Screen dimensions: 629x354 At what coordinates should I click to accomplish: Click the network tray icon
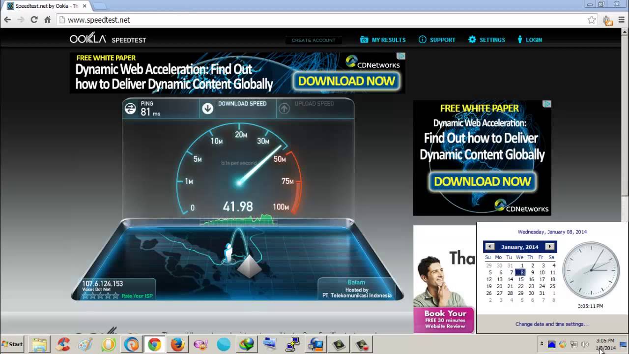pyautogui.click(x=573, y=344)
